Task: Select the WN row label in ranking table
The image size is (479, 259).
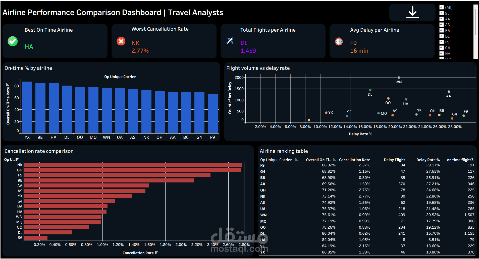Action: pos(263,215)
